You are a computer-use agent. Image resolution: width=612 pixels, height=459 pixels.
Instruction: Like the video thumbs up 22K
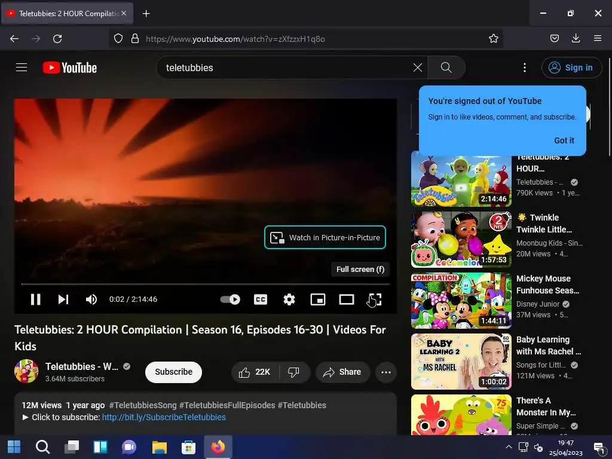[255, 372]
